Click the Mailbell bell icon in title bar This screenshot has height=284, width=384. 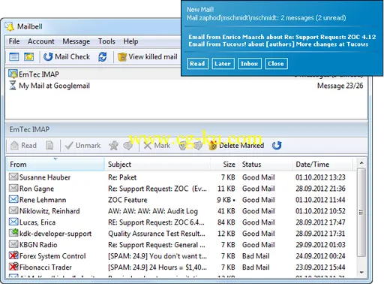10,26
